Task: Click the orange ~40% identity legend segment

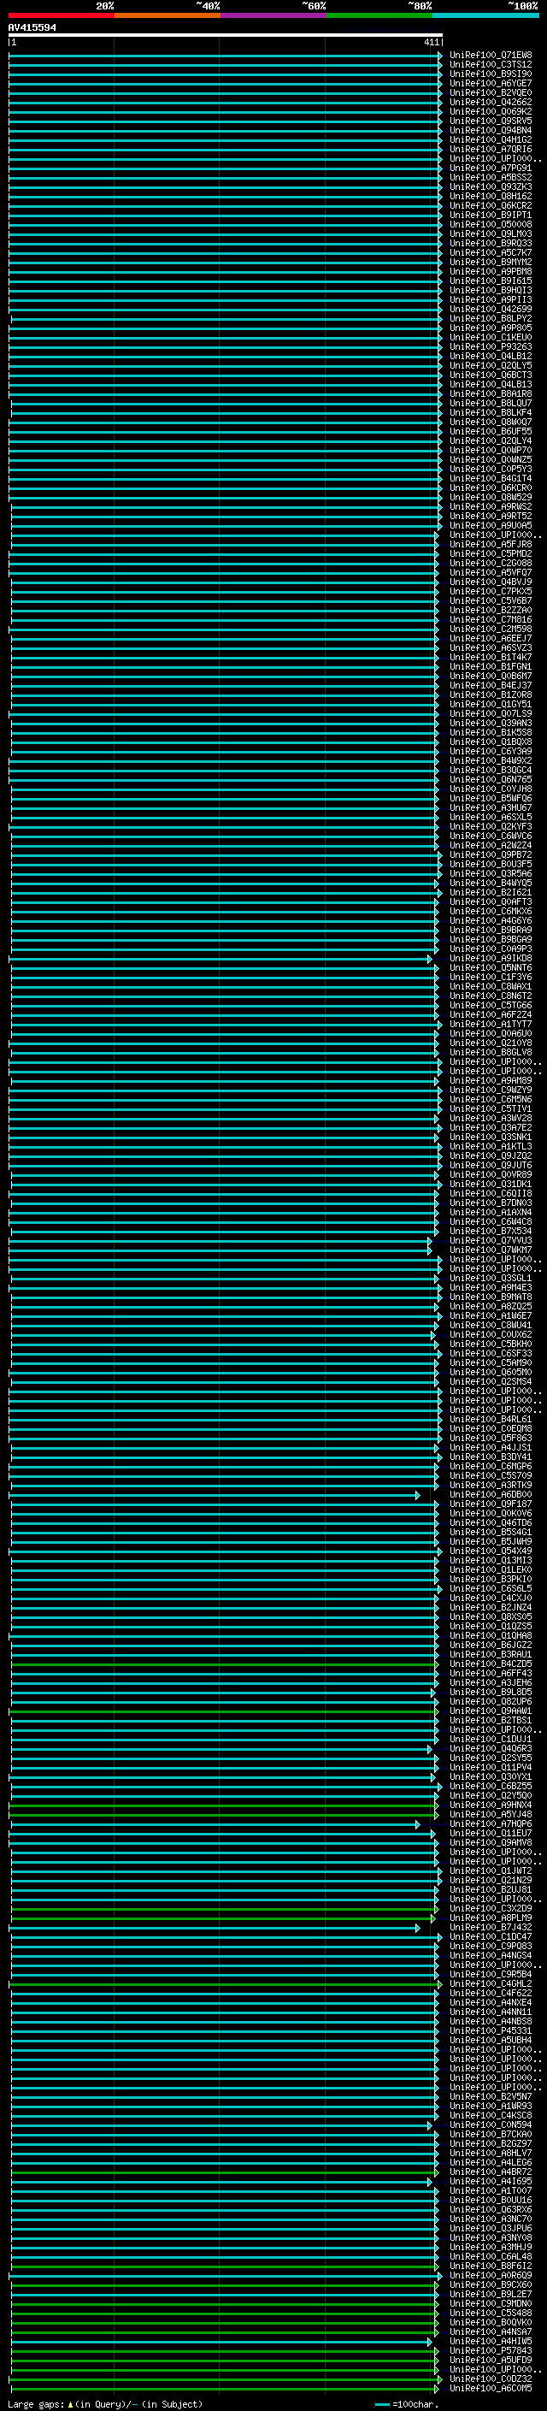Action: (x=167, y=15)
